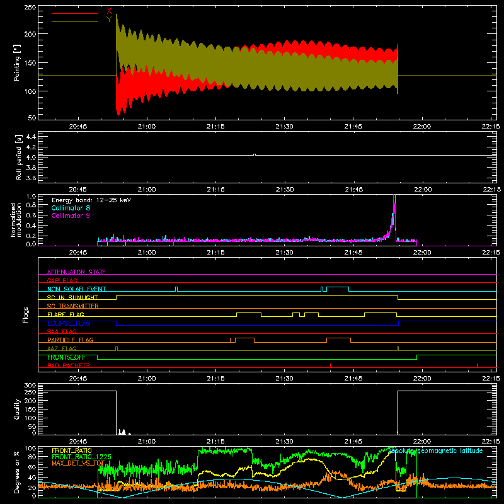Click the SC_TRANSMITTER flag label
This screenshot has height=504, width=504.
(x=73, y=306)
